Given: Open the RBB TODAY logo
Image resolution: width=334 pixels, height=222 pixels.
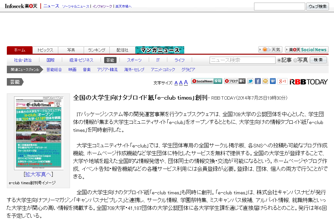Looking at the screenshot, I should (309, 82).
